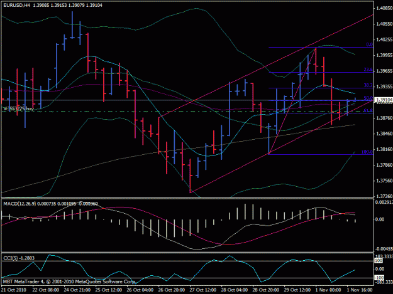Click the 50.0 Fibonacci level label

point(368,98)
